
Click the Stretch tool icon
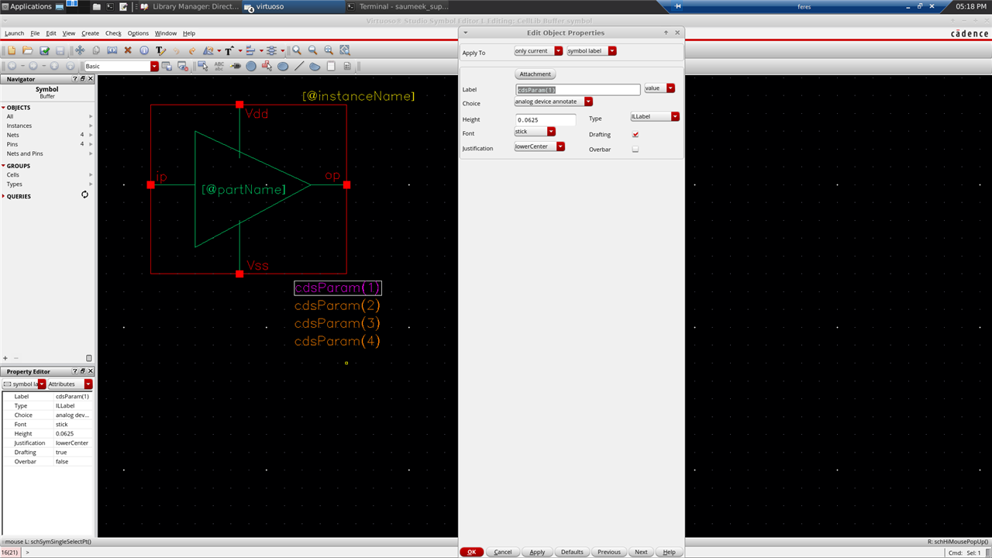click(x=112, y=50)
